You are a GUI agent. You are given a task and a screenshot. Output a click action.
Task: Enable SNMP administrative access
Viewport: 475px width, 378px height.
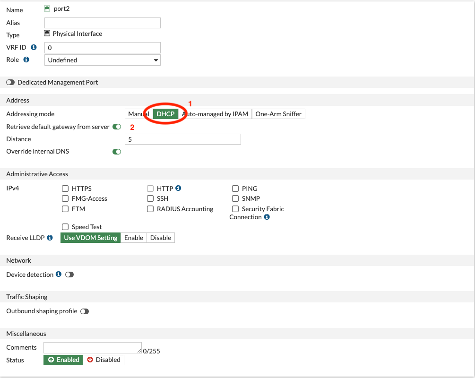click(235, 198)
